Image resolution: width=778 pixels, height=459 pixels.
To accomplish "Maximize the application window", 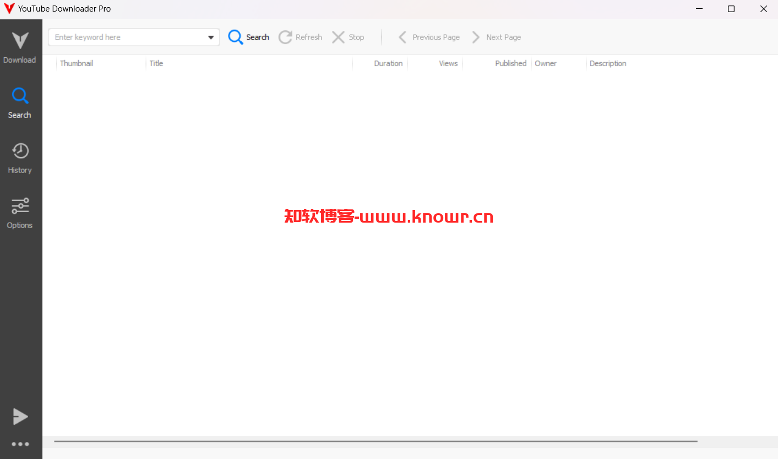I will click(x=731, y=9).
